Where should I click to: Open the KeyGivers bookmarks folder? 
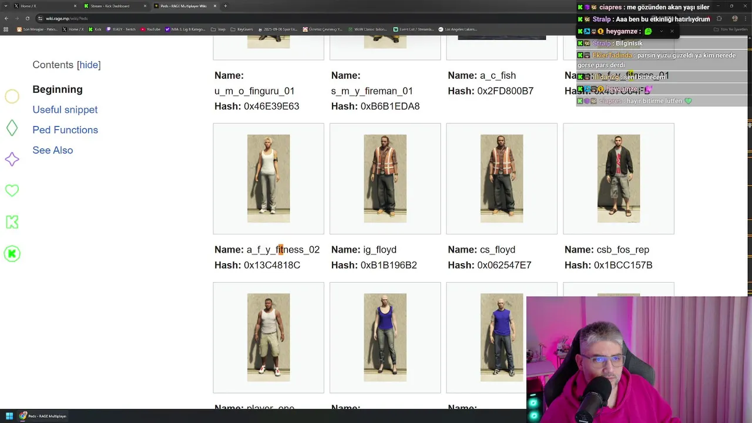click(x=241, y=29)
